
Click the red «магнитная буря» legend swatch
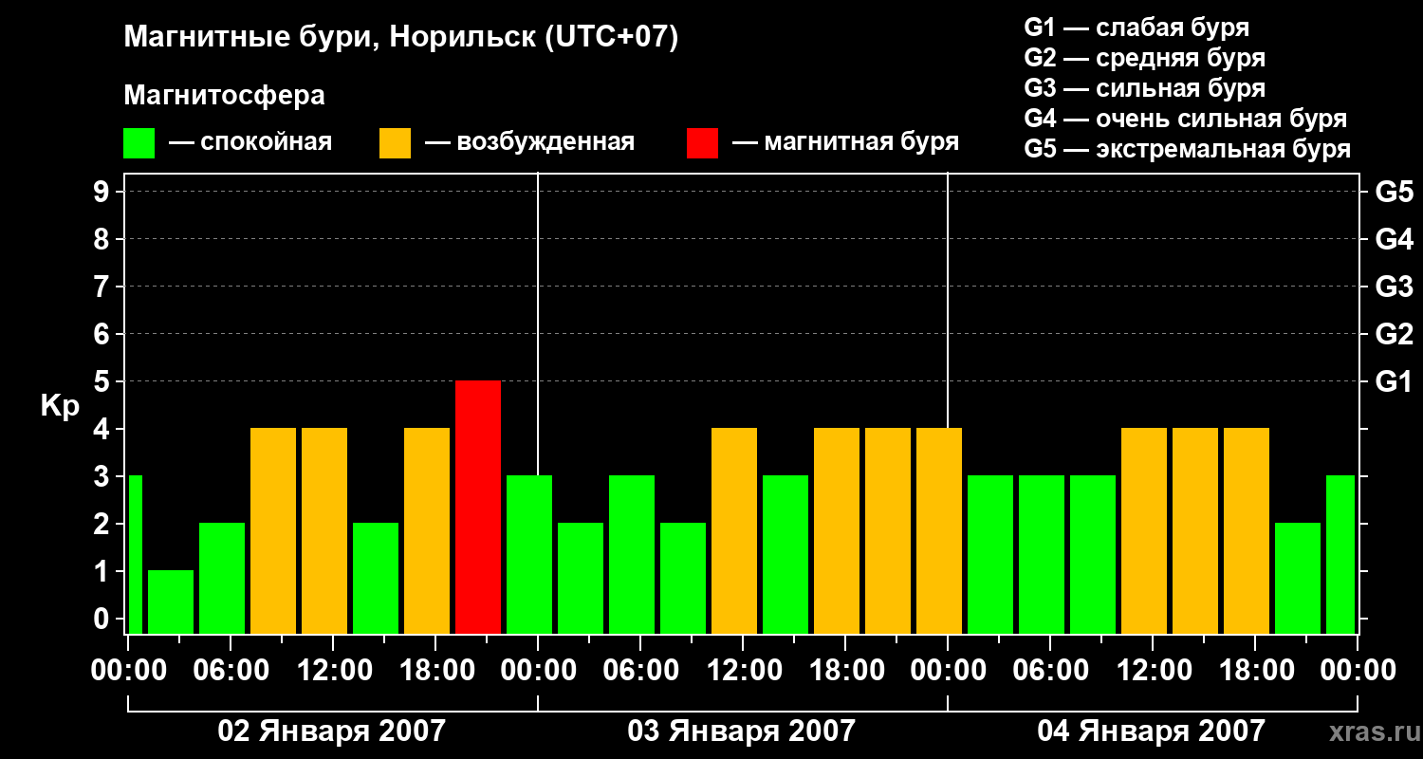702,143
